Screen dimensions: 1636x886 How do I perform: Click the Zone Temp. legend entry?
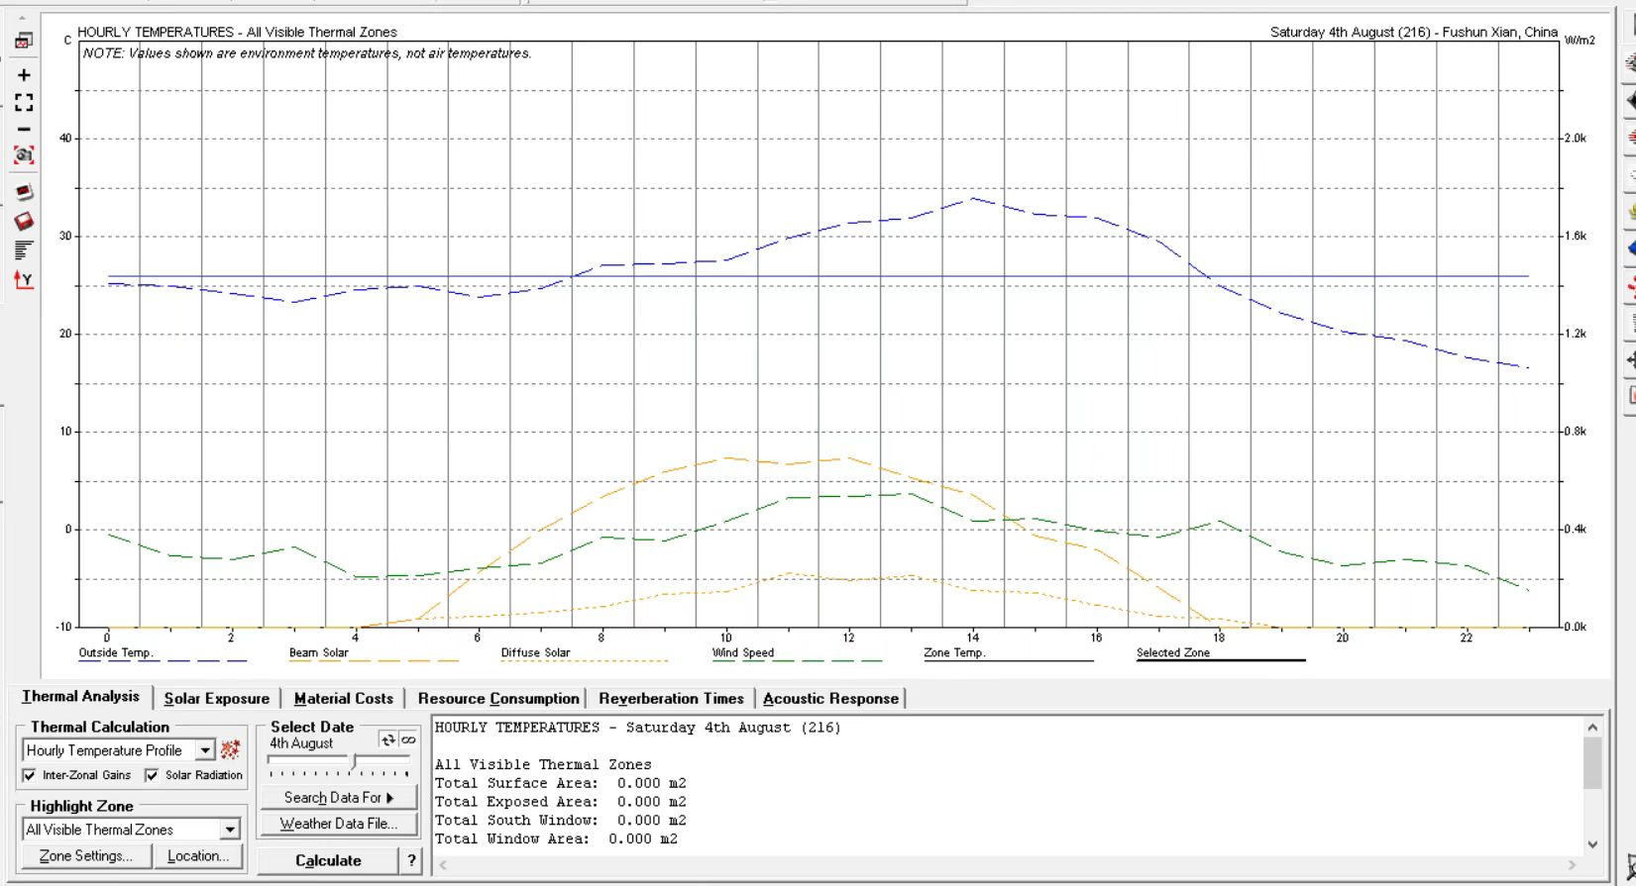(x=954, y=653)
